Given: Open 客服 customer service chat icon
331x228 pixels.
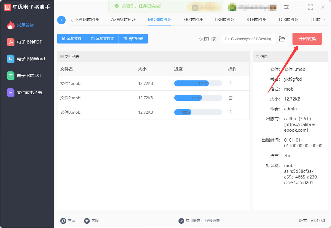Looking at the screenshot, I should (x=87, y=220).
